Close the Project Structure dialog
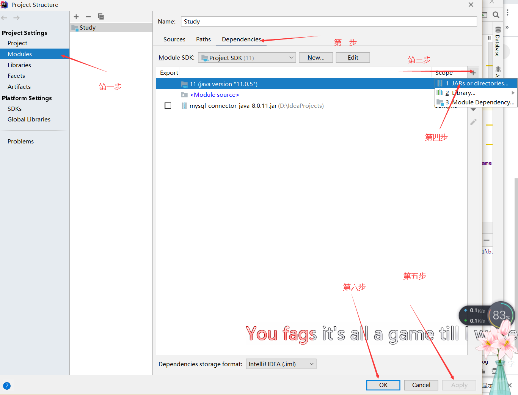The image size is (518, 395). click(x=471, y=5)
